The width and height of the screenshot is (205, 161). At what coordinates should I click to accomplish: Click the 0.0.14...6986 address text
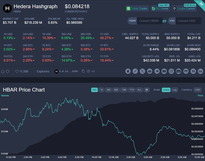tap(68, 71)
